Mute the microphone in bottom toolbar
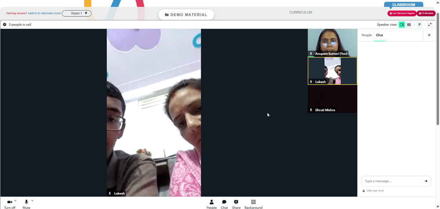Viewport: 440px width, 209px height. 26,204
